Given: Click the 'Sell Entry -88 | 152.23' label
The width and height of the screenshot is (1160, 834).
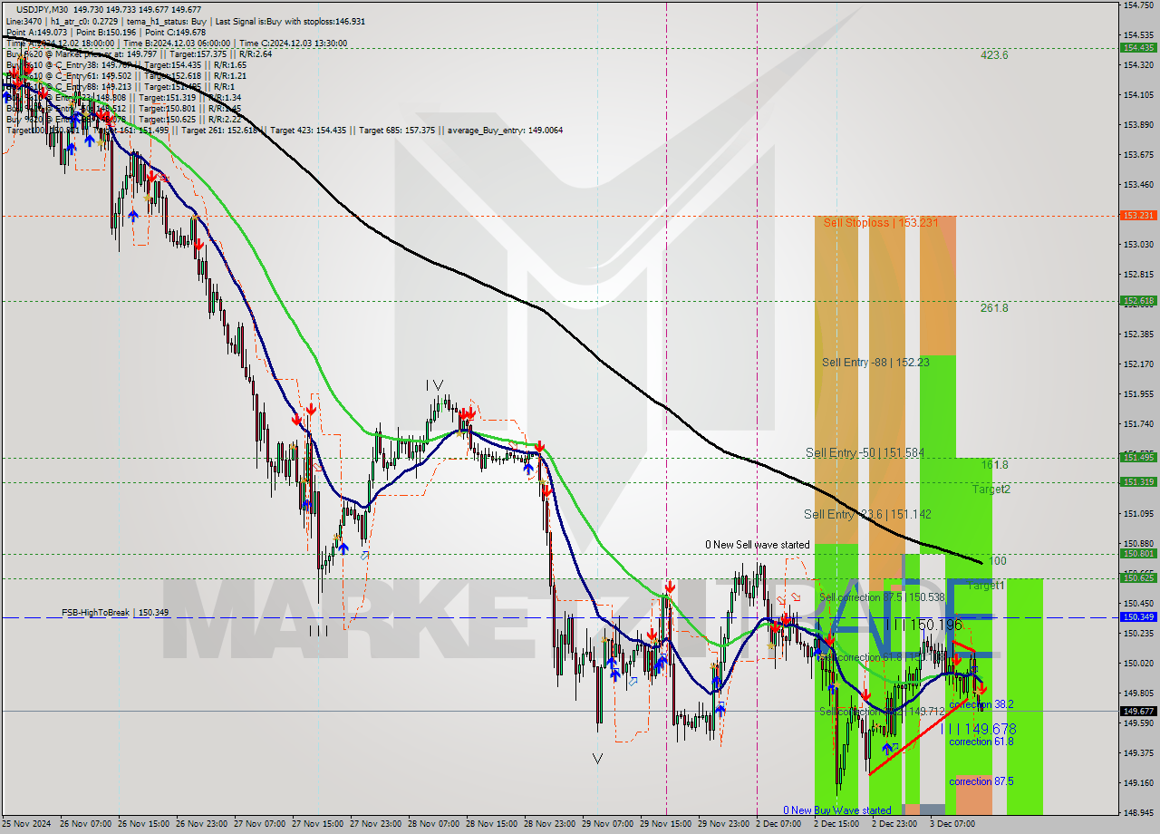Looking at the screenshot, I should (875, 362).
